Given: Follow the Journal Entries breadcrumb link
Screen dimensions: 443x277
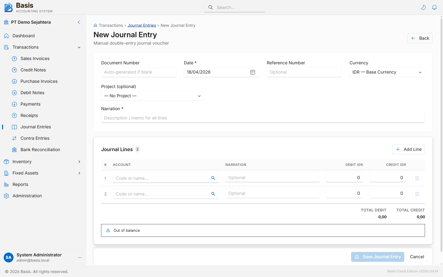Looking at the screenshot, I should (x=142, y=26).
